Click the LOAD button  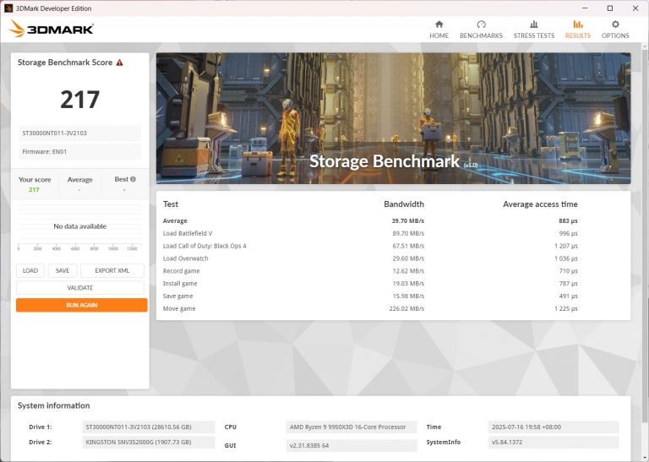click(x=30, y=270)
